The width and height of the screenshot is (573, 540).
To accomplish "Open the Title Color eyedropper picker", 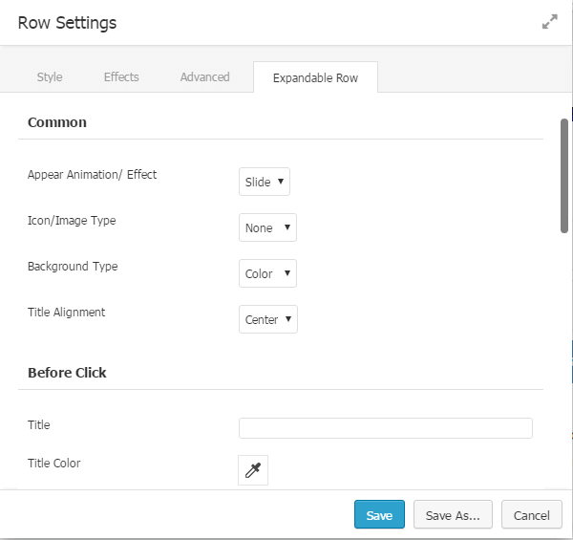I will [253, 469].
